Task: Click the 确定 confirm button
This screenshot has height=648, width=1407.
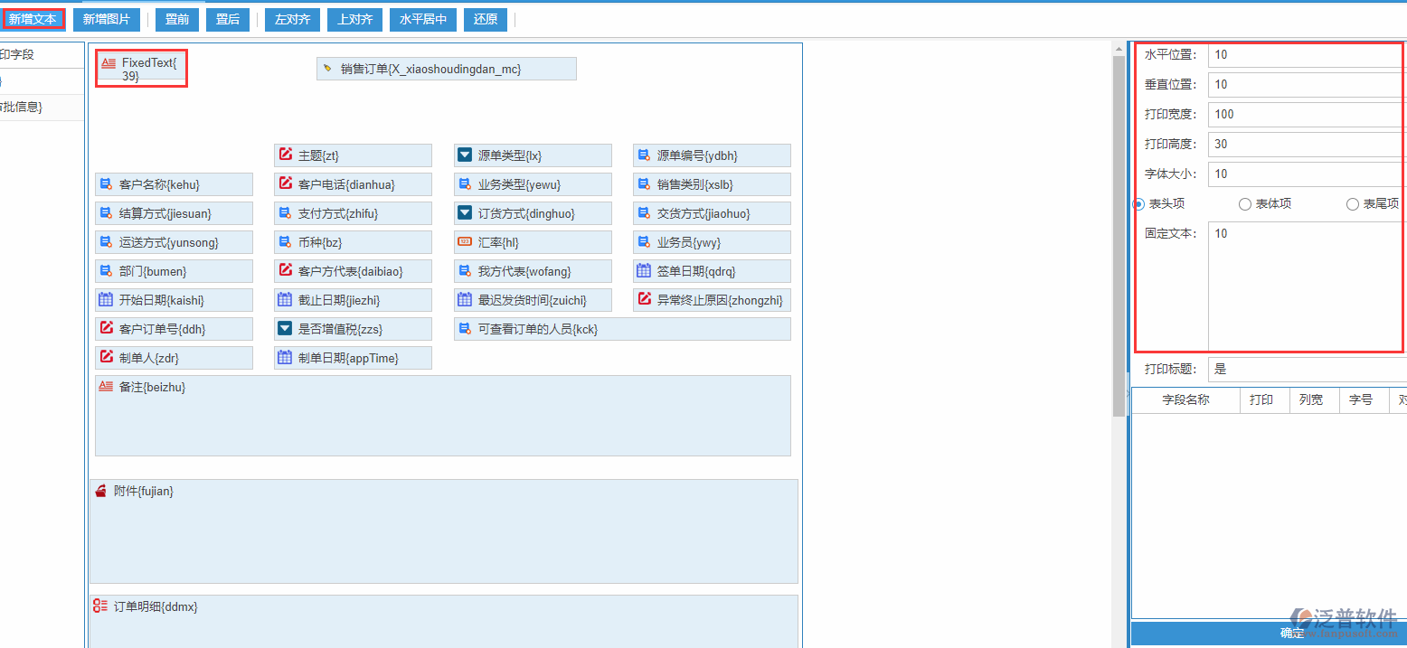Action: tap(1291, 634)
